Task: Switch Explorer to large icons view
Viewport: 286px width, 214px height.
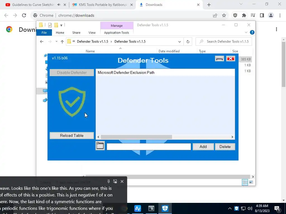Action: tap(251, 182)
